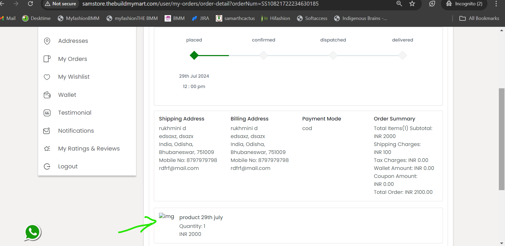Click the Total Order: INR 2100.00 text
Screen dimensions: 505x246
click(403, 192)
